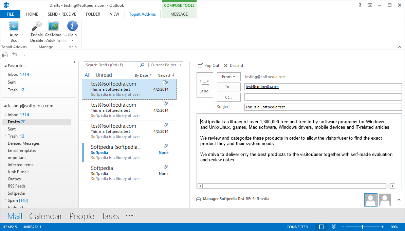Click draft icon on first test@softpedia.com message

[166, 83]
